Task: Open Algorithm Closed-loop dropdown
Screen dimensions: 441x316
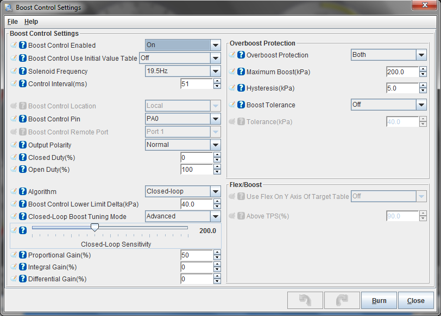Action: (x=216, y=191)
